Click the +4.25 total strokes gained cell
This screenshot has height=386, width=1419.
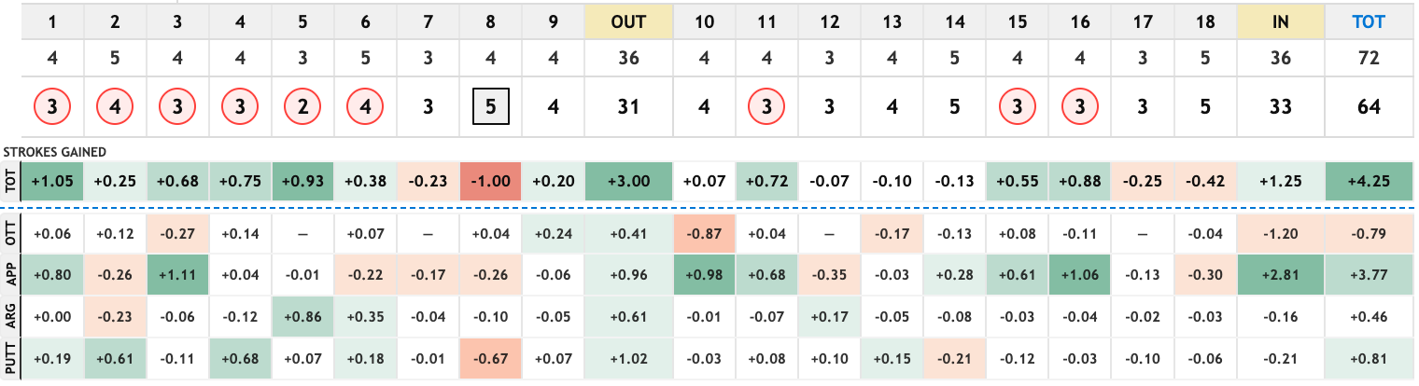pyautogui.click(x=1369, y=182)
